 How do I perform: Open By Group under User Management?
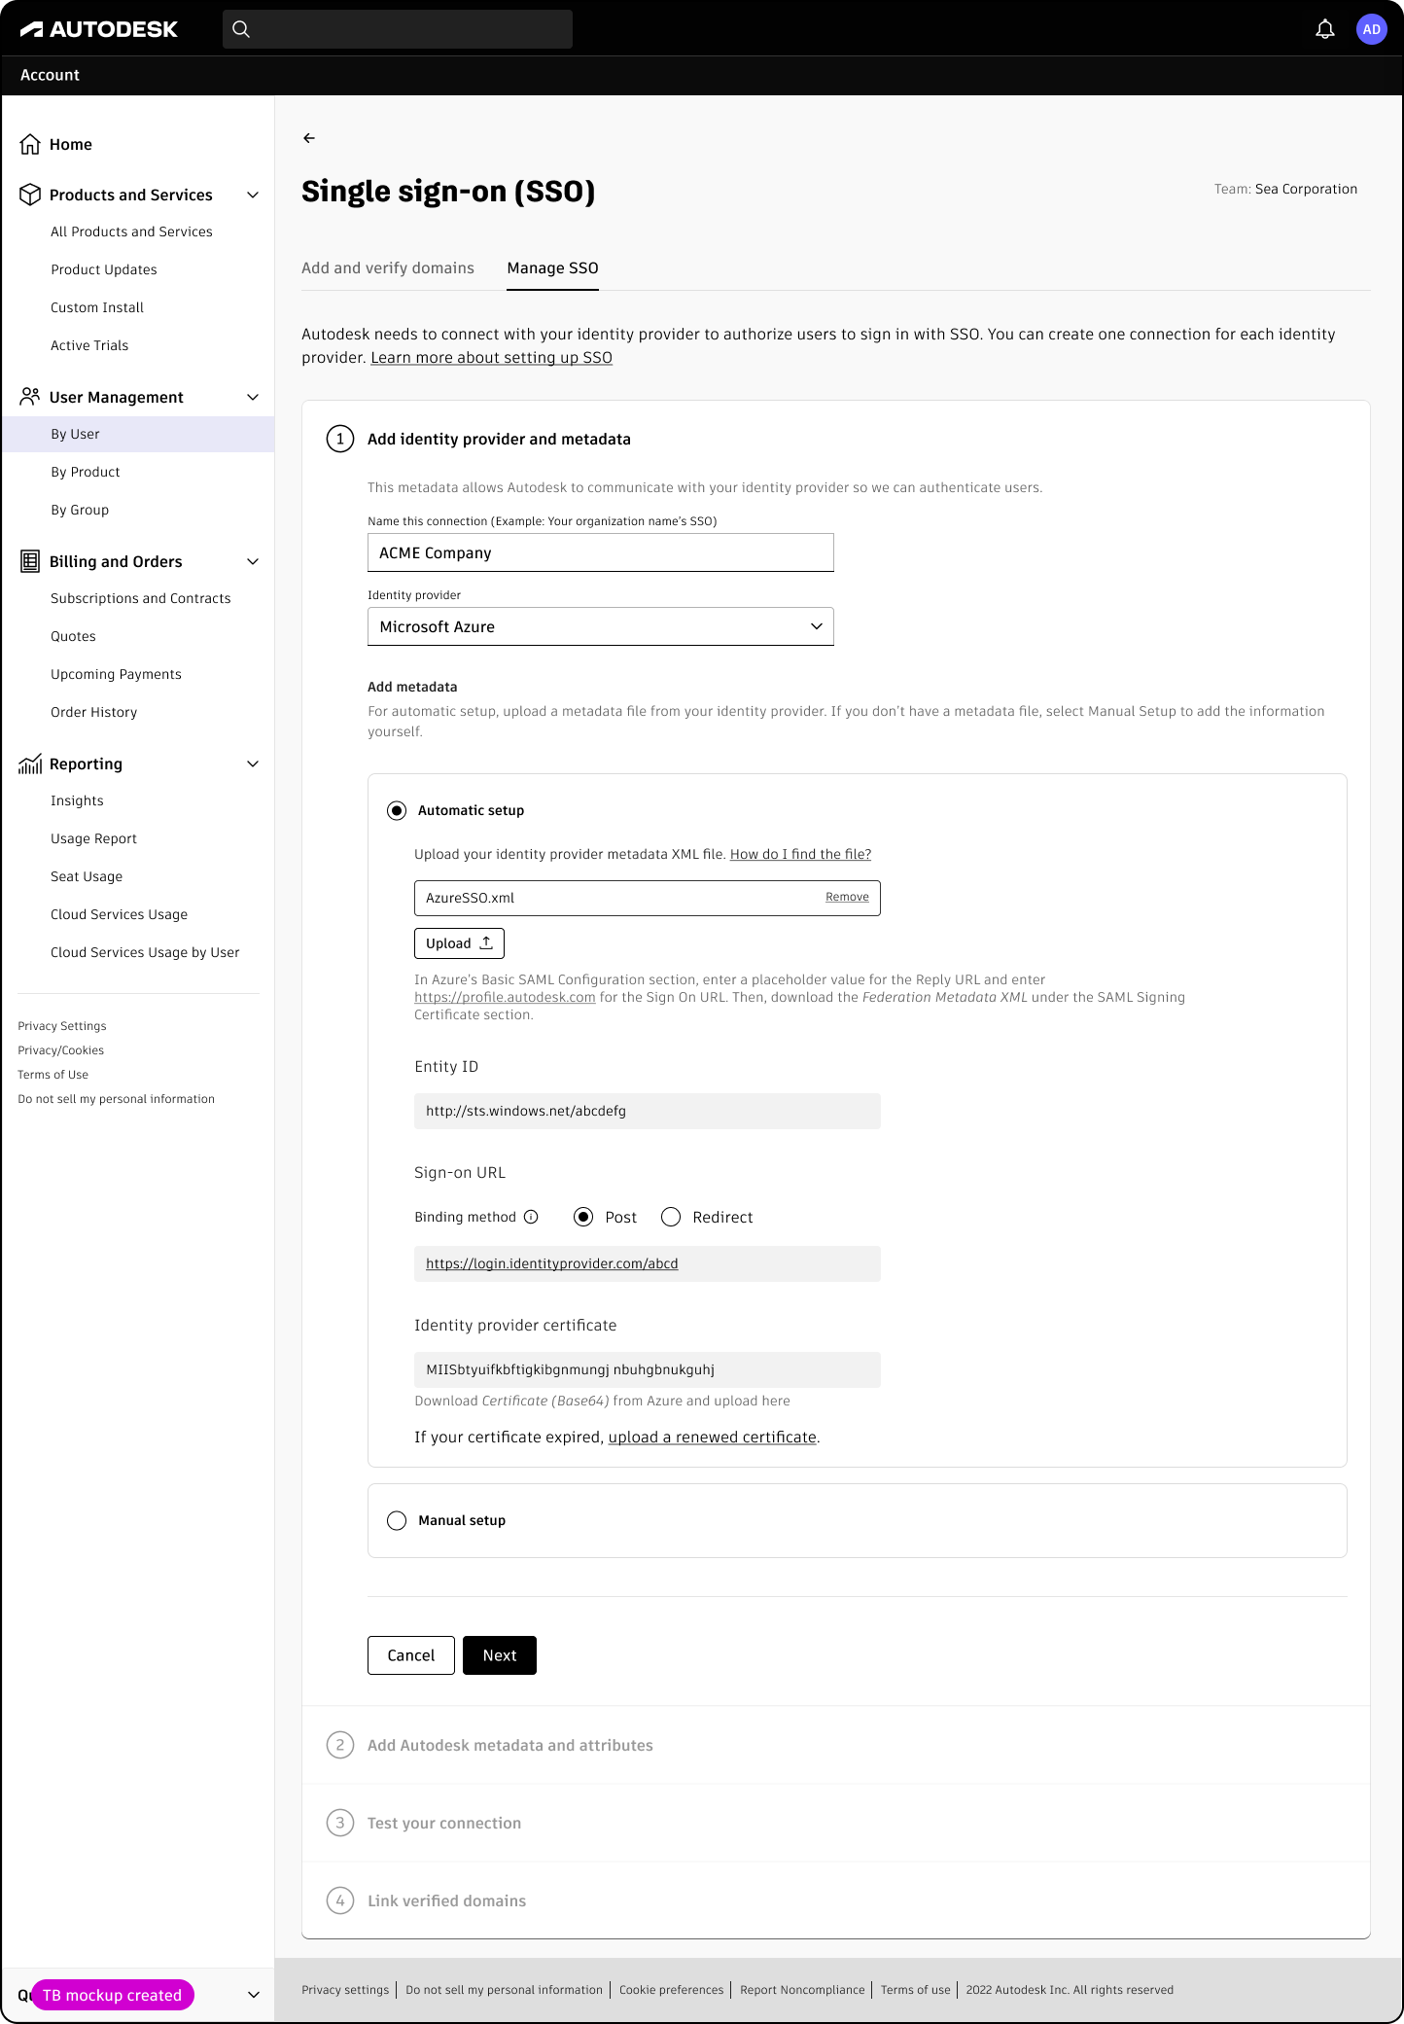coord(80,510)
